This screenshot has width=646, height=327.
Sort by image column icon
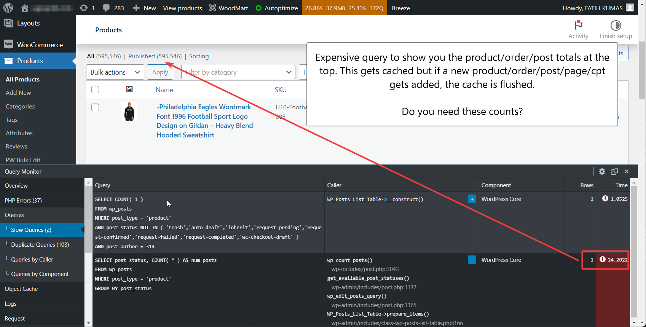point(129,89)
